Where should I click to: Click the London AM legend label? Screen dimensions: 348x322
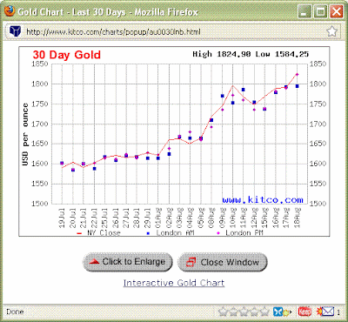[x=175, y=232]
